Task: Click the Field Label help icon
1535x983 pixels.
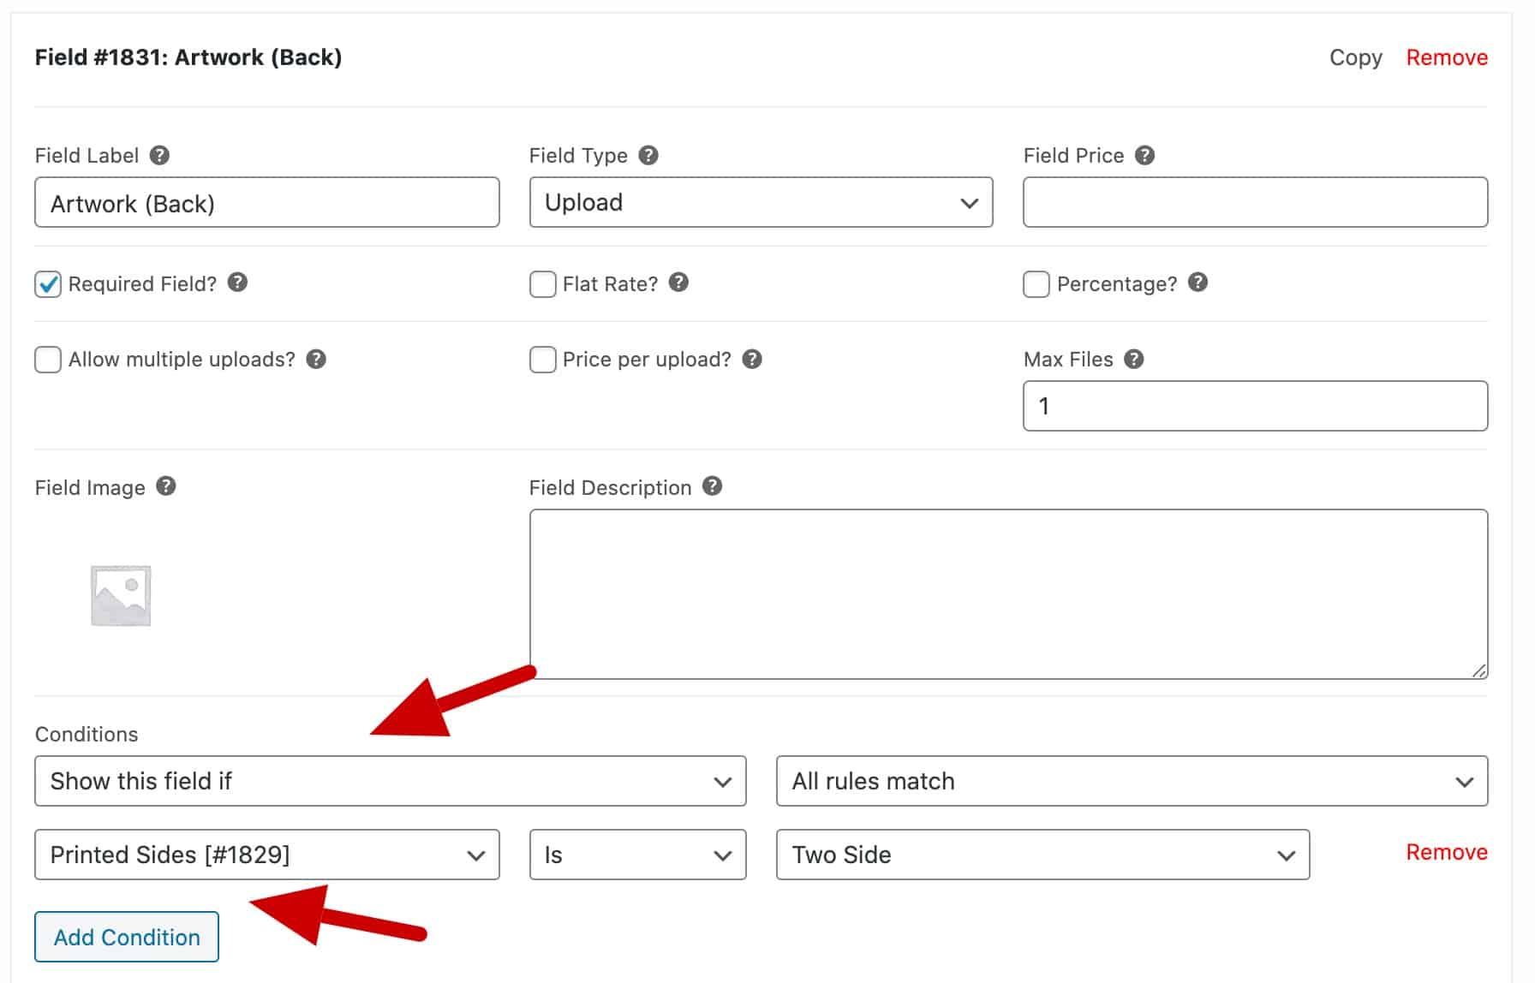Action: 159,155
